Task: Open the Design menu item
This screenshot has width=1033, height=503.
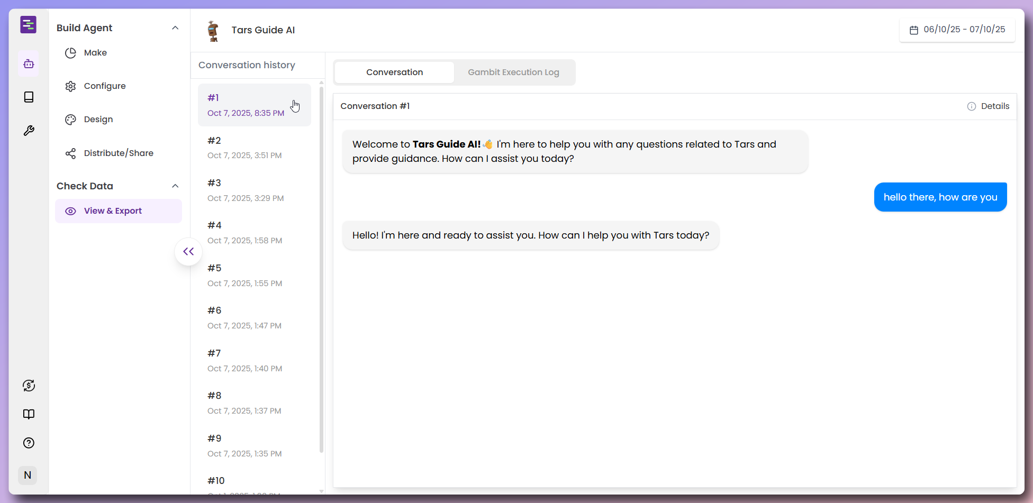Action: 119,120
